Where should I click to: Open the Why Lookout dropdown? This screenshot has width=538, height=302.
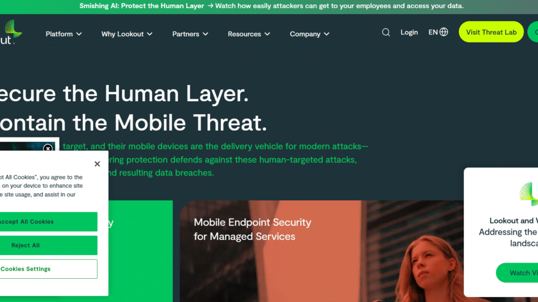127,34
